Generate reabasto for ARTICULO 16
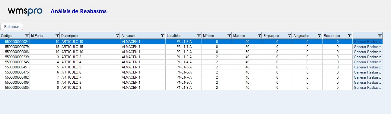The image size is (391, 114). pyautogui.click(x=367, y=52)
